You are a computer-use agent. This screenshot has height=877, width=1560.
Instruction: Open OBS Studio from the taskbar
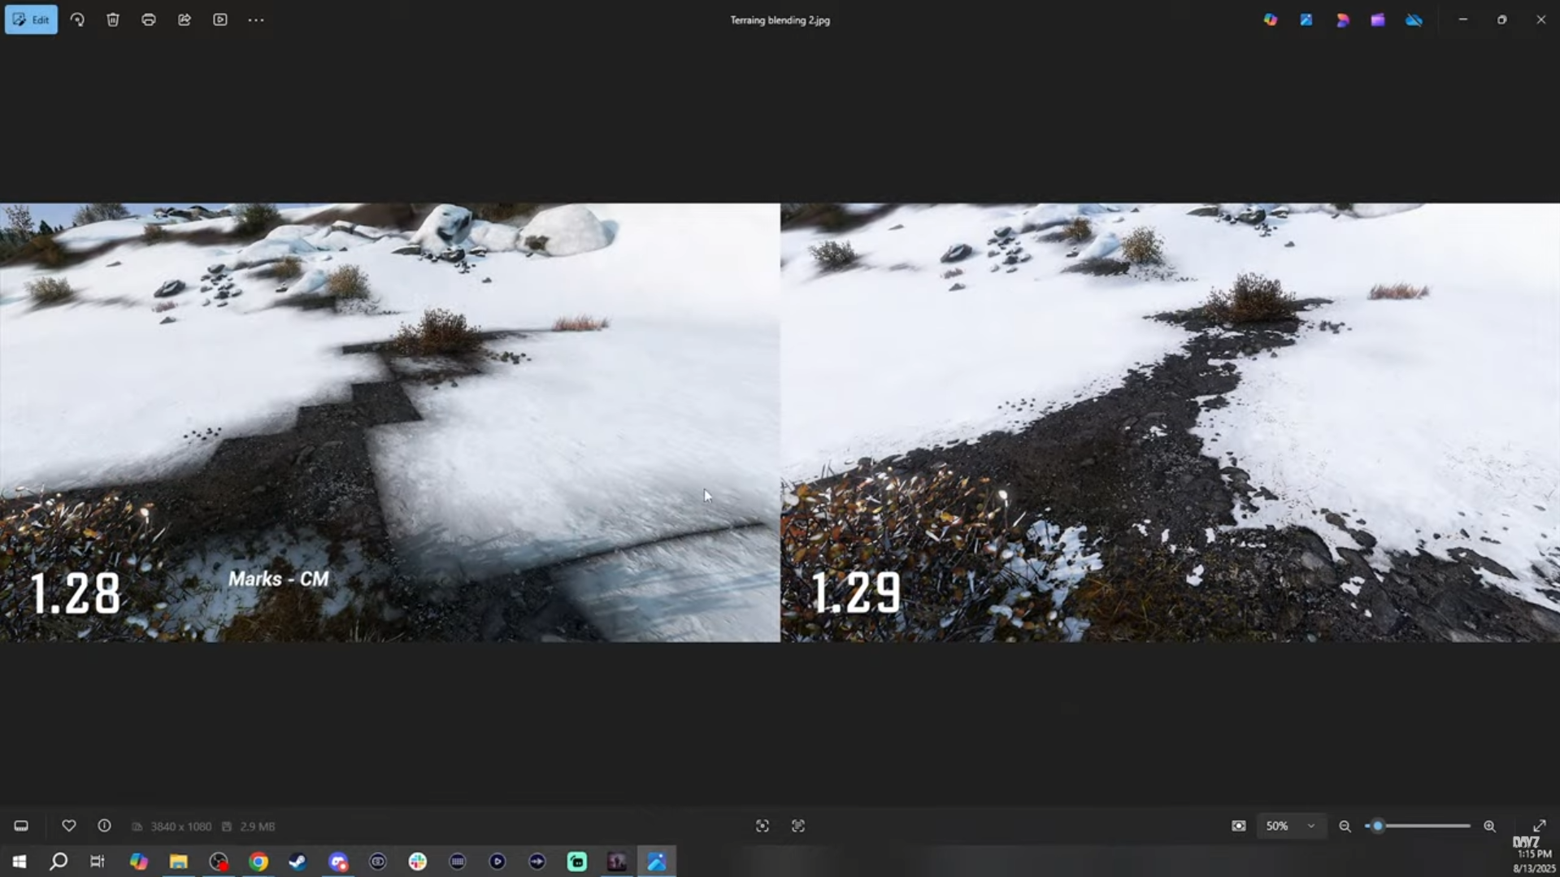[219, 862]
